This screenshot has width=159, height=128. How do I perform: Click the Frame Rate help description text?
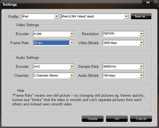[78, 100]
